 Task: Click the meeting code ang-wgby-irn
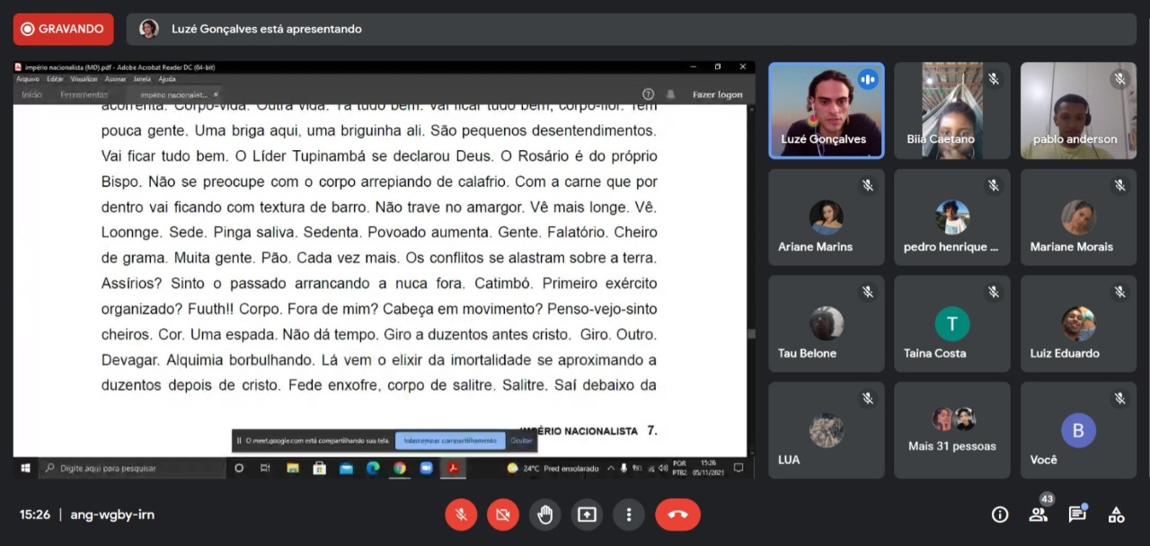[x=112, y=515]
